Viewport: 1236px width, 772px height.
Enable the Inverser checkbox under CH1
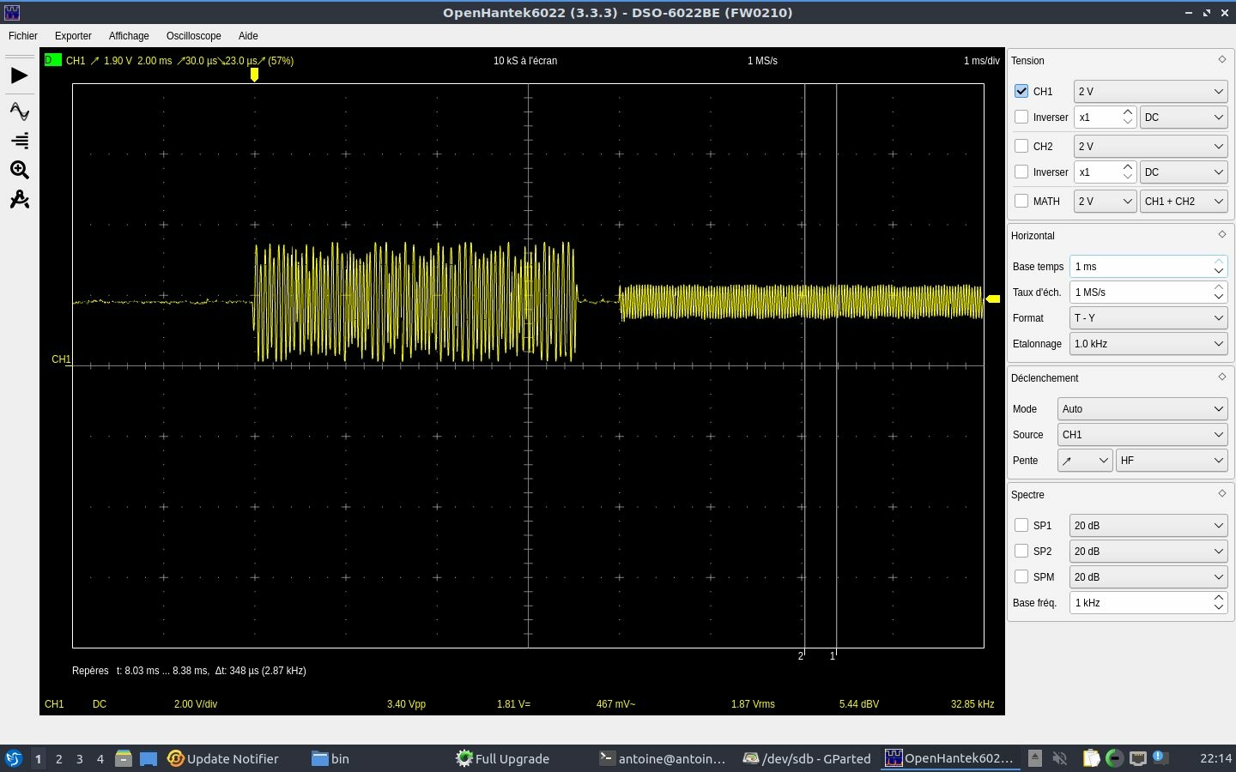tap(1021, 117)
